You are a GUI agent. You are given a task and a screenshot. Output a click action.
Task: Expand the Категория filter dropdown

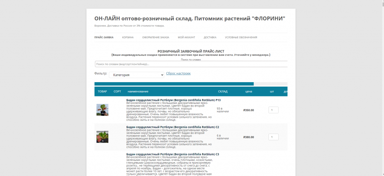tap(136, 75)
